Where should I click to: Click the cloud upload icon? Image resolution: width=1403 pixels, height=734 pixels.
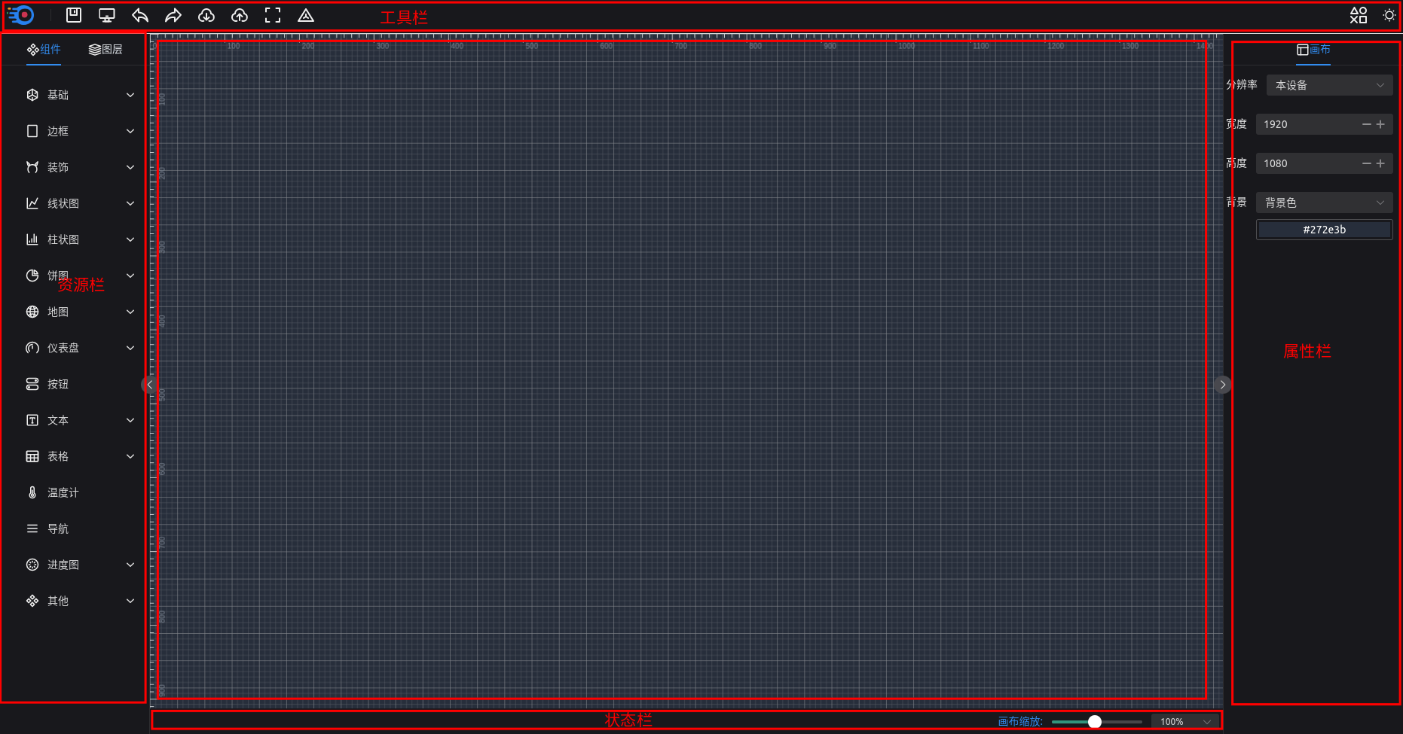240,15
